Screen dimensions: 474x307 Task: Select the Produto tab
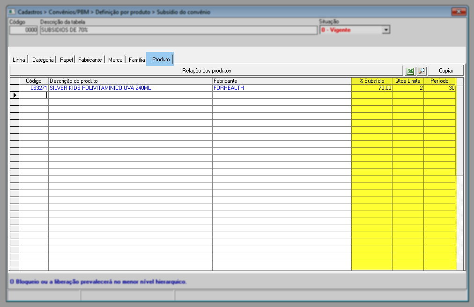point(160,59)
